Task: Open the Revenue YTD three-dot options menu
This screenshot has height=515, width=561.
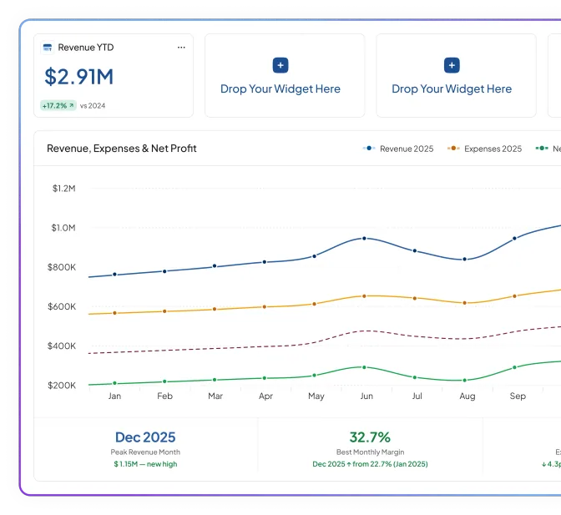Action: tap(181, 48)
